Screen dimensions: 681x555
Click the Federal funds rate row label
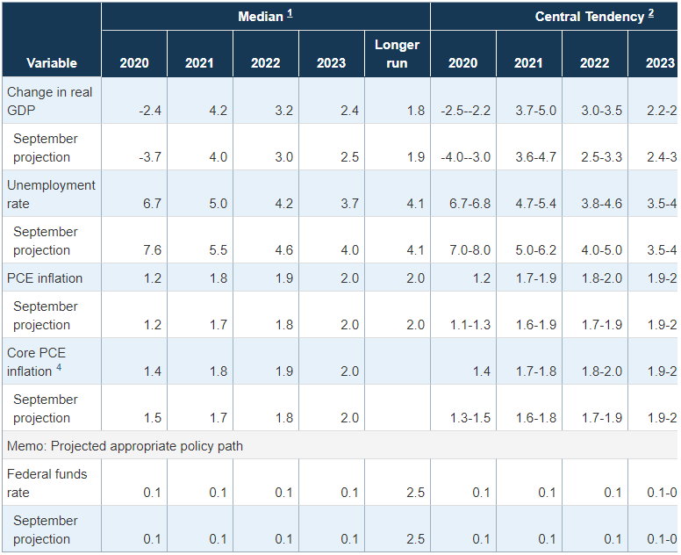(x=47, y=483)
